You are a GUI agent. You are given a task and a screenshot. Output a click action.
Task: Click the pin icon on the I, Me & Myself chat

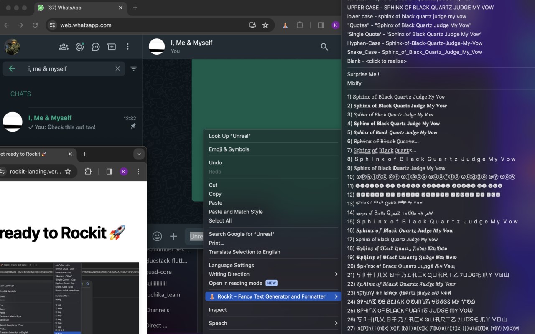[x=133, y=126]
